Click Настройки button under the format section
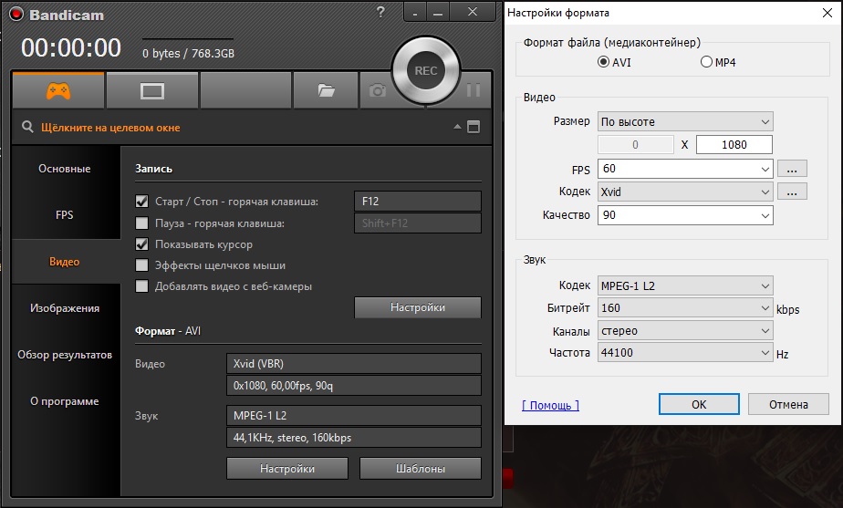 click(287, 468)
